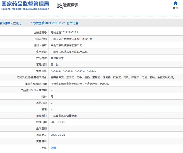Click the 备注 row label

[44, 109]
